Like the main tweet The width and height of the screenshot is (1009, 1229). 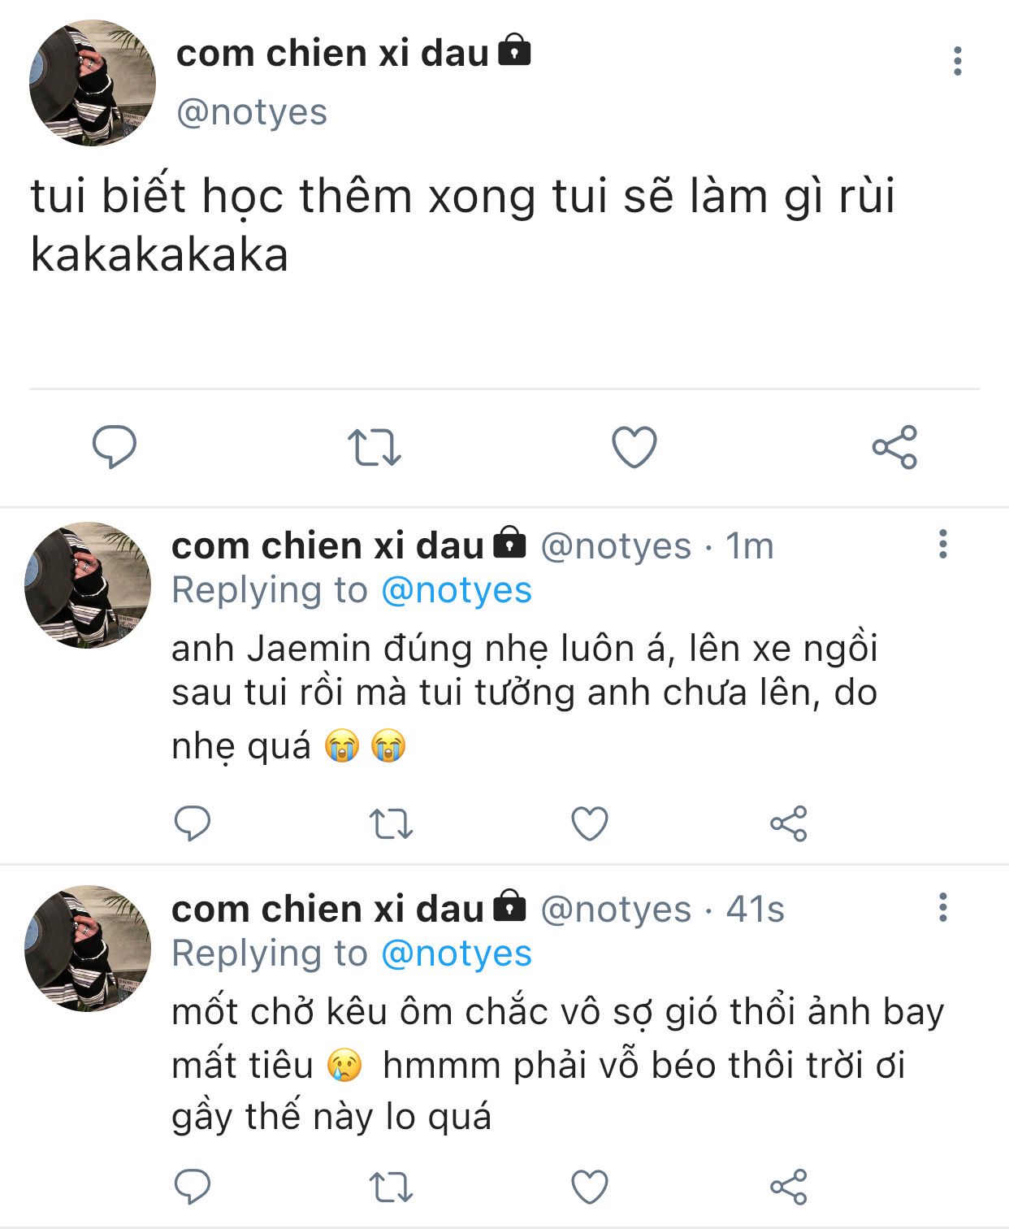pos(634,446)
